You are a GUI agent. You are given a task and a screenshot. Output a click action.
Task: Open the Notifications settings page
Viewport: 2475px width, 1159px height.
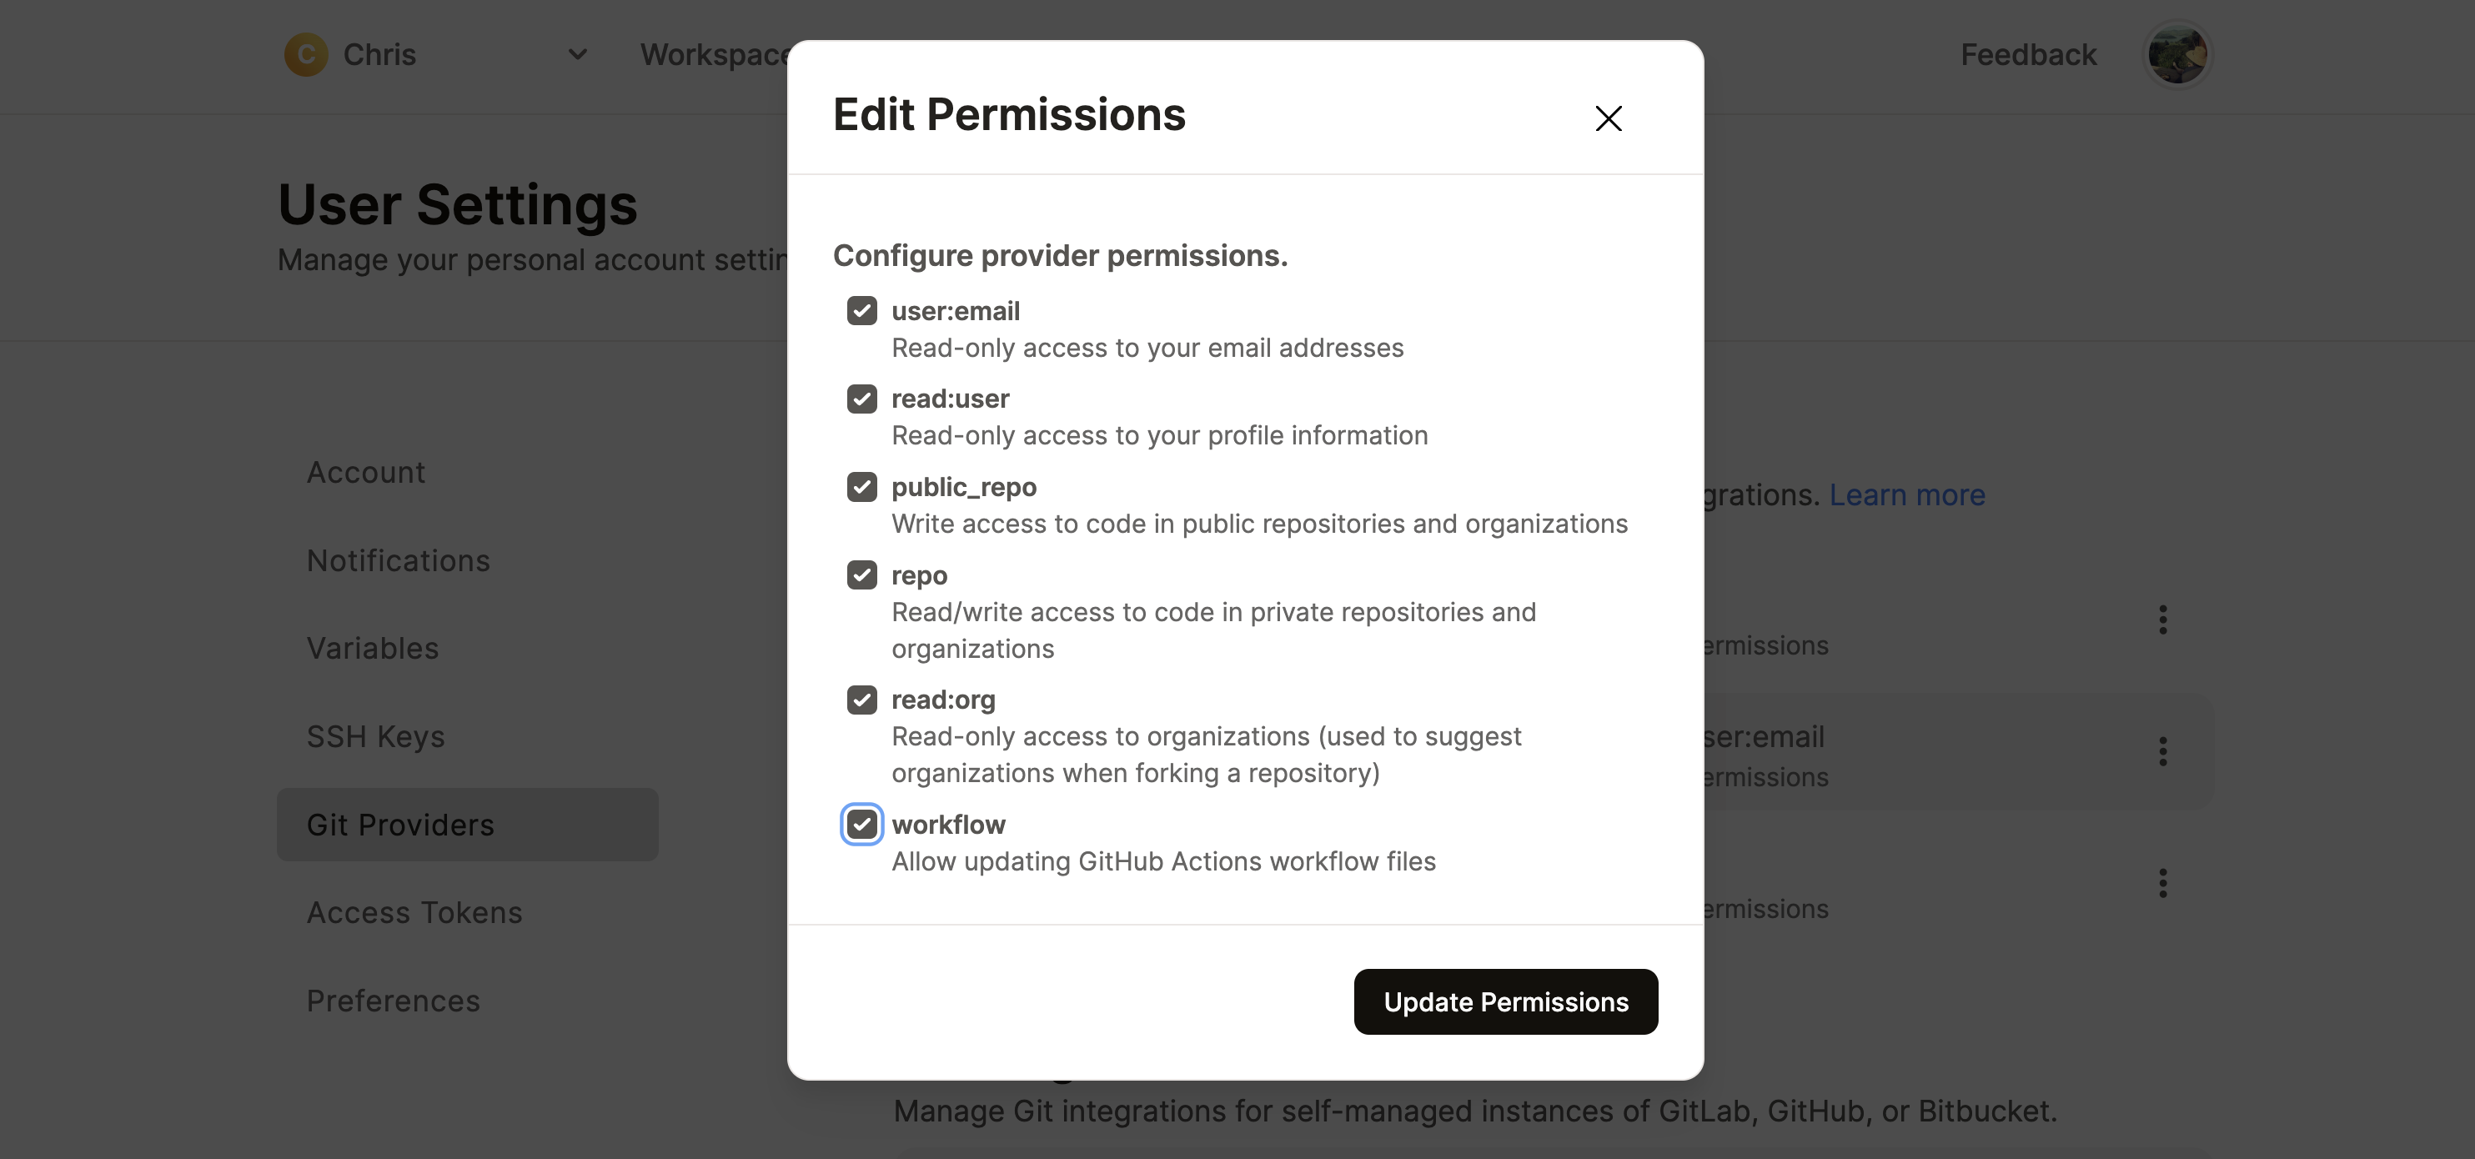click(x=398, y=560)
